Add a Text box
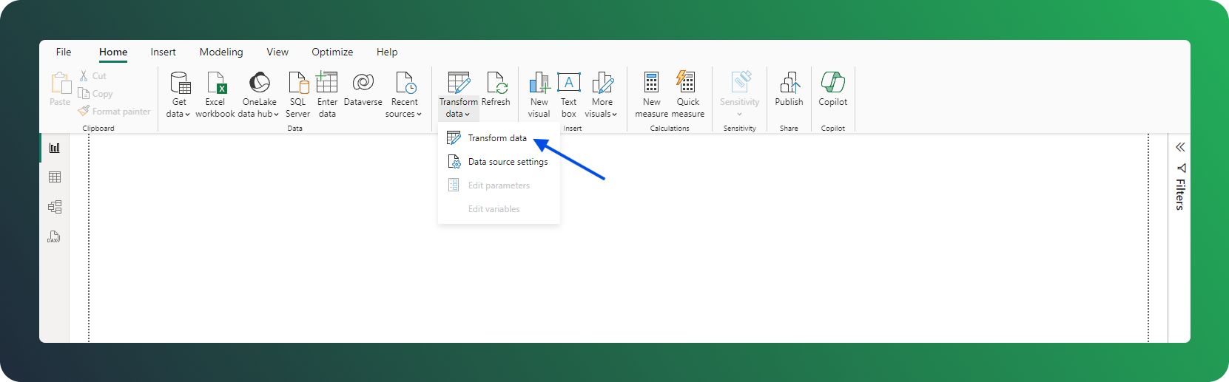Image resolution: width=1229 pixels, height=382 pixels. click(x=568, y=83)
